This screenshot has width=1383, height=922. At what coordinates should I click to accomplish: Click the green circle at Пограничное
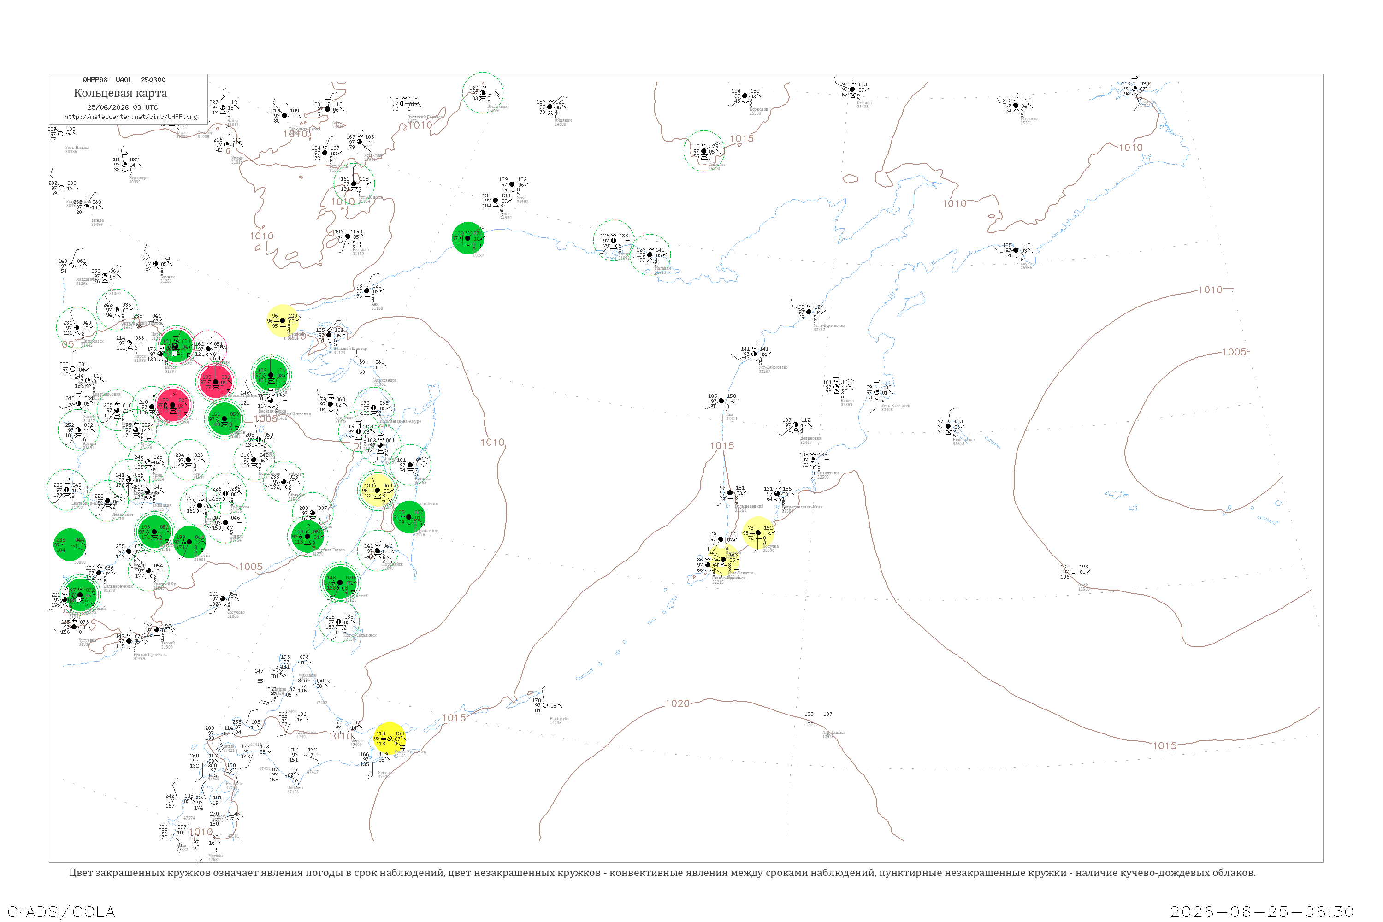[x=408, y=517]
